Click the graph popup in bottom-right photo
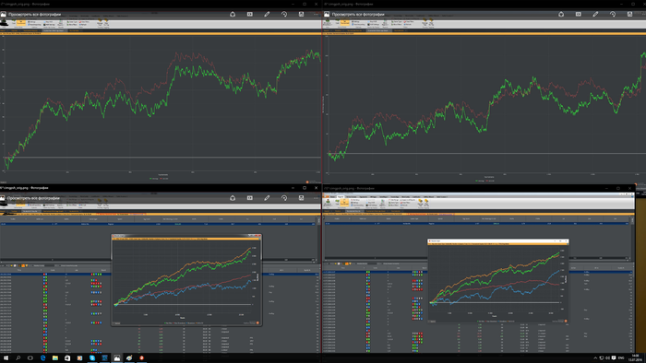Viewport: 646px width, 363px height. point(498,281)
